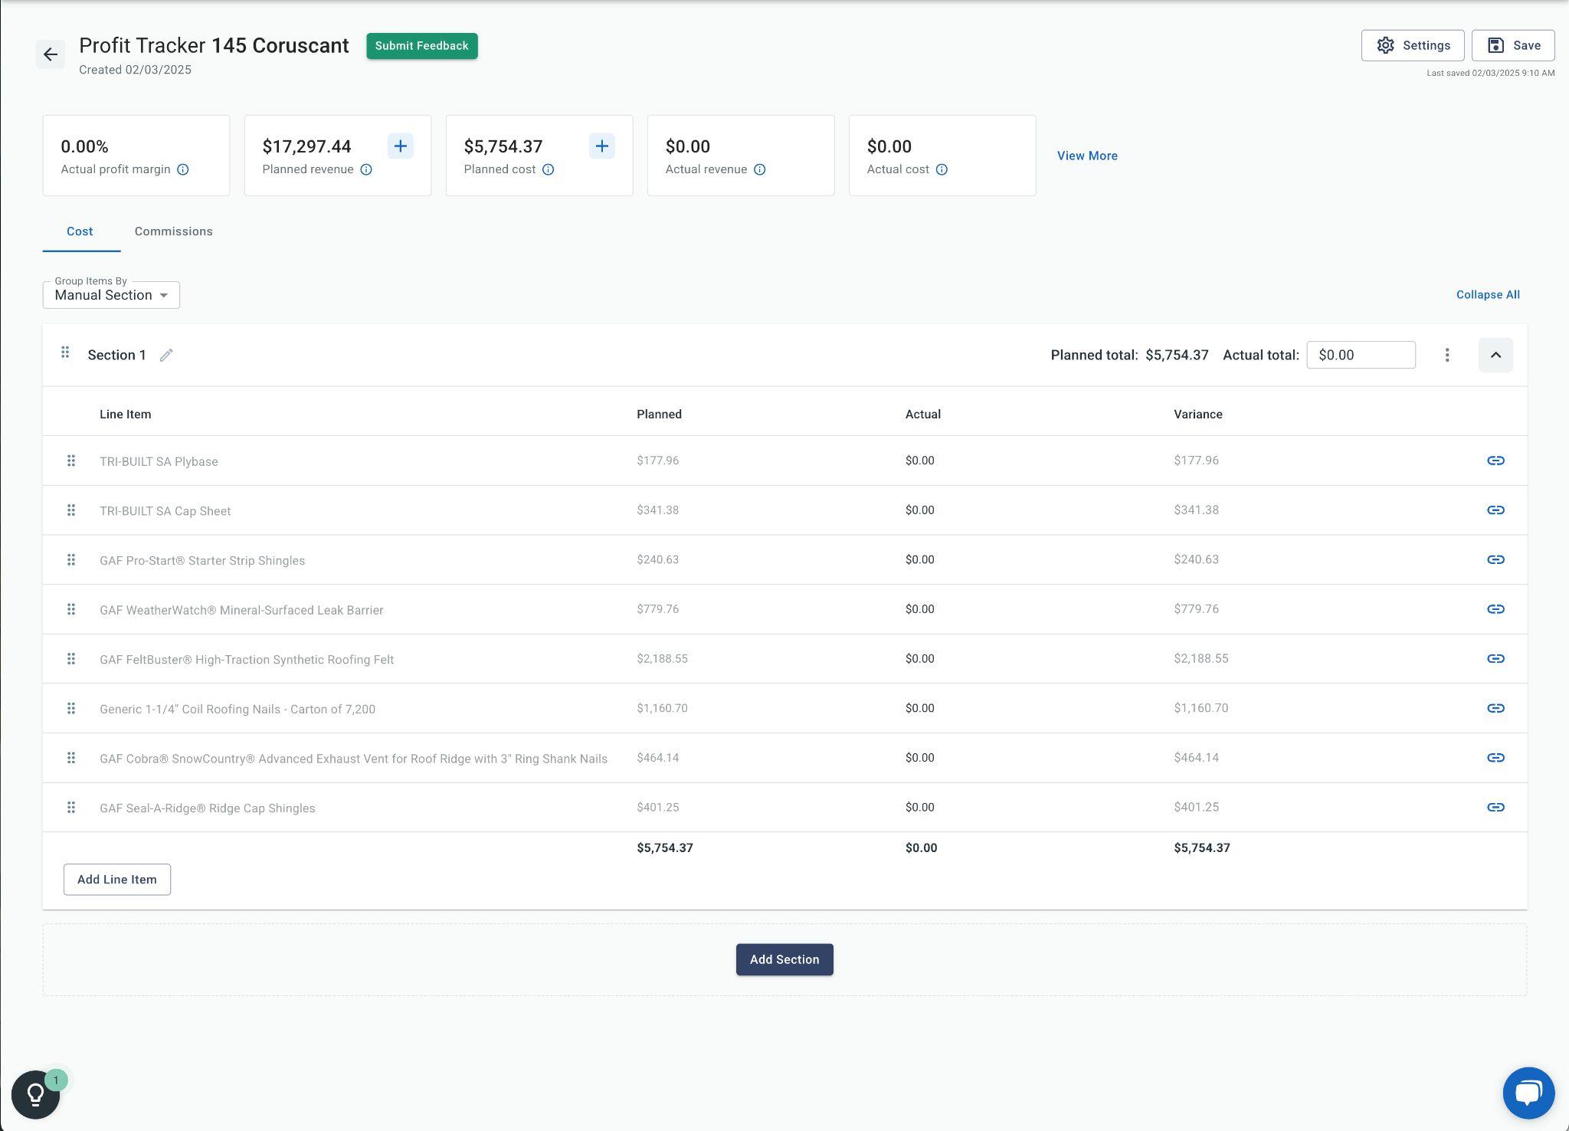Screen dimensions: 1569x1131
Task: Open Group Items By Manual Section dropdown
Action: coord(111,295)
